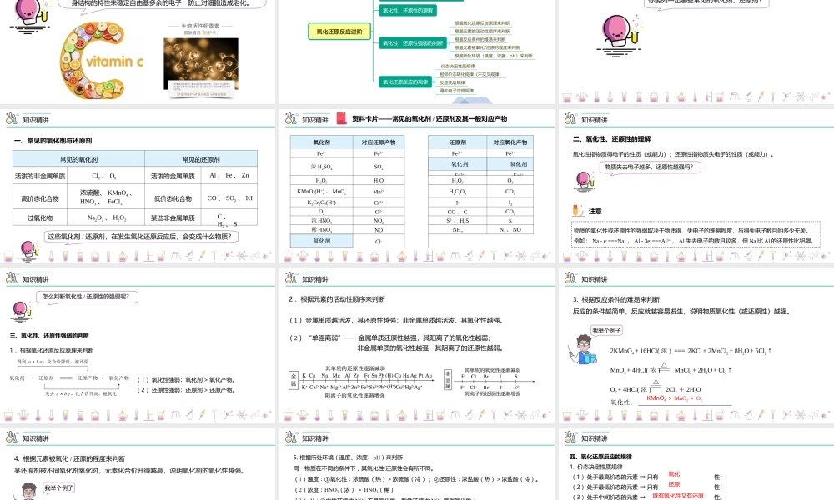Click the red text KMnO₄ > MnO₂ > O₂
Viewport: 834px width, 500px height.
(674, 398)
